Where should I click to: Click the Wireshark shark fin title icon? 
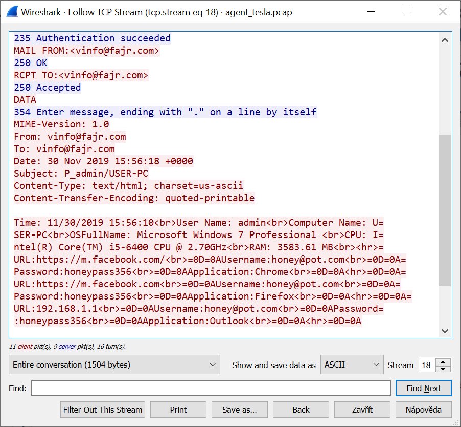(12, 12)
